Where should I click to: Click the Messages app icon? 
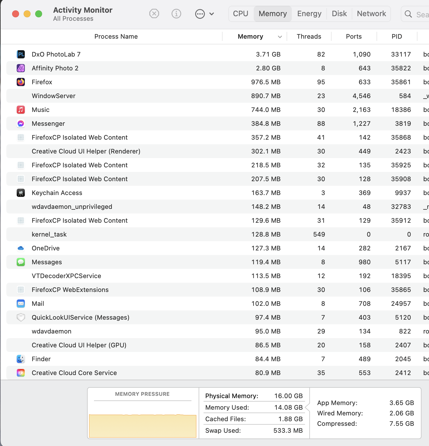point(21,262)
